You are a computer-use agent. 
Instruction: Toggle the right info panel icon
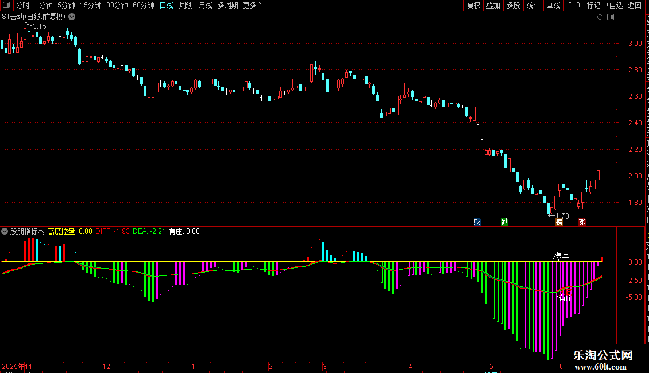coord(611,17)
